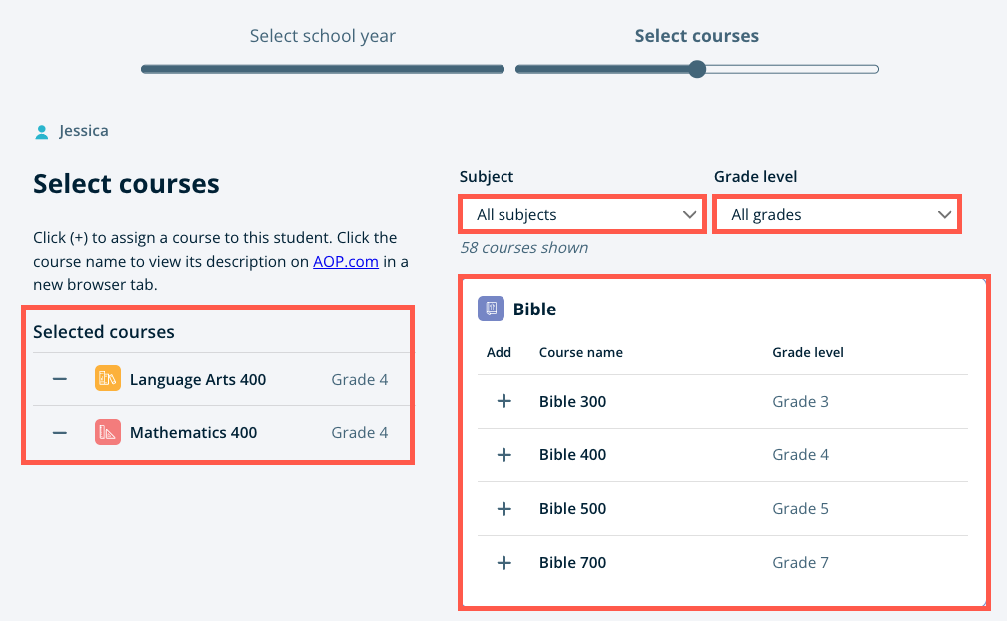Add Bible 500 using its plus icon
1007x621 pixels.
[x=503, y=508]
